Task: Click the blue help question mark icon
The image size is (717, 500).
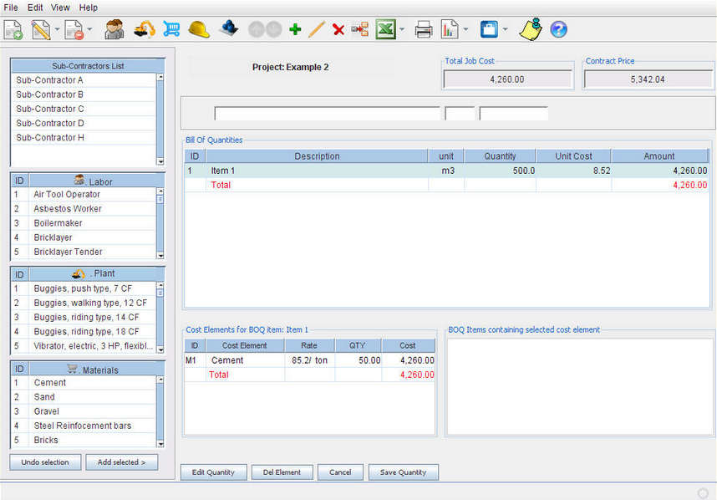Action: tap(558, 30)
